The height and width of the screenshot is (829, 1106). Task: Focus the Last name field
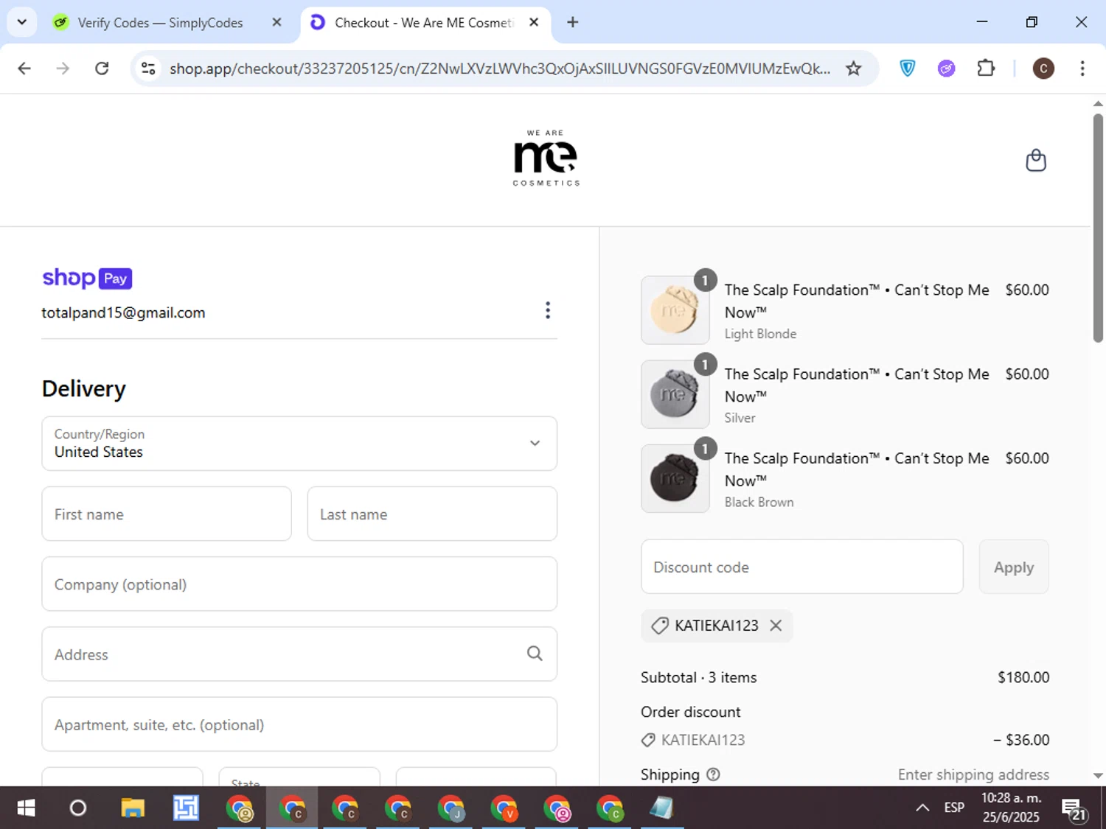(432, 514)
